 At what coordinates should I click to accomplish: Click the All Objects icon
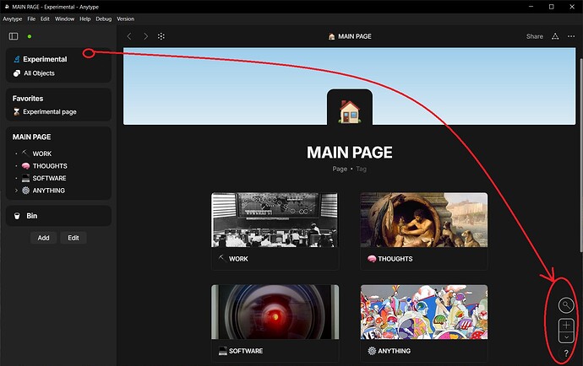[x=17, y=73]
